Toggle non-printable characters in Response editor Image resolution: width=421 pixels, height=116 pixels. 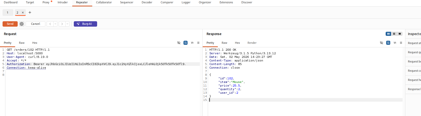(x=395, y=43)
